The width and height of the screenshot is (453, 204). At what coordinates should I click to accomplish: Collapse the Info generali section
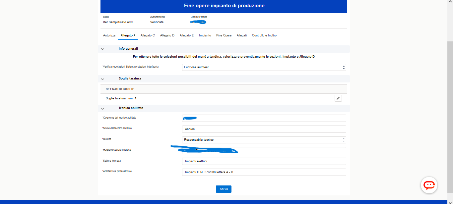point(102,49)
